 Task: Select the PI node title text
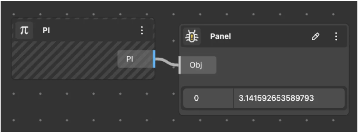(46, 30)
